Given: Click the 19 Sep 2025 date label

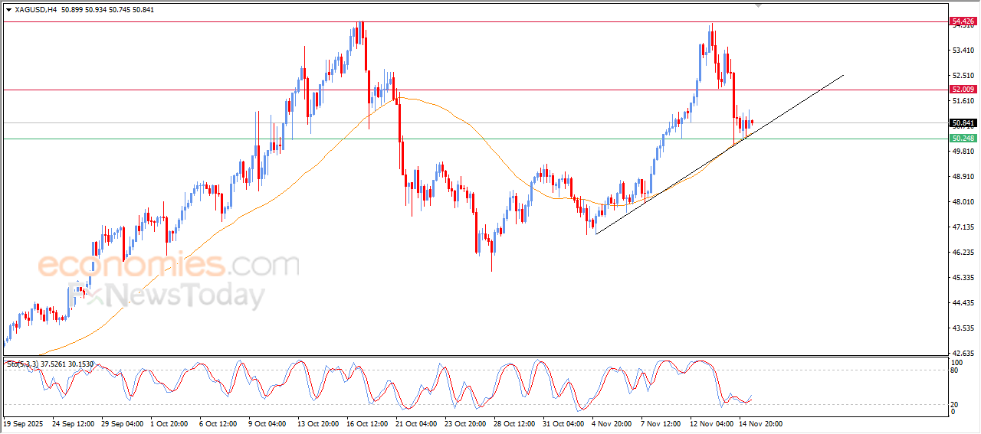Looking at the screenshot, I should pos(23,423).
